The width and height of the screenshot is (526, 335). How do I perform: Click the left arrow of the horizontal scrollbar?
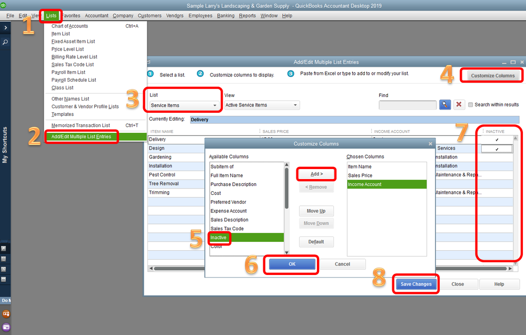coord(151,269)
